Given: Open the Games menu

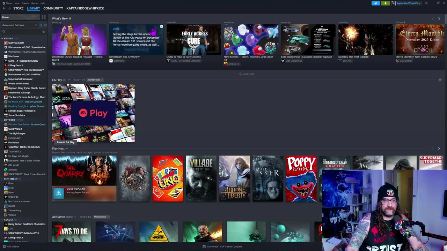Looking at the screenshot, I should 35,3.
